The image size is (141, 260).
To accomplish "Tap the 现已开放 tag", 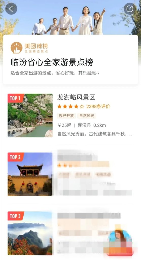I will click(x=66, y=116).
